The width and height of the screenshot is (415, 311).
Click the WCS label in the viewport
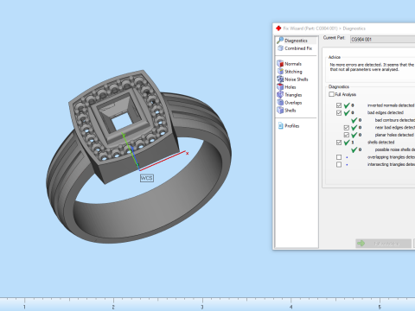click(147, 178)
